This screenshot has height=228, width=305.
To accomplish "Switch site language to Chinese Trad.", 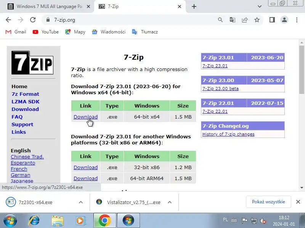I will (27, 157).
